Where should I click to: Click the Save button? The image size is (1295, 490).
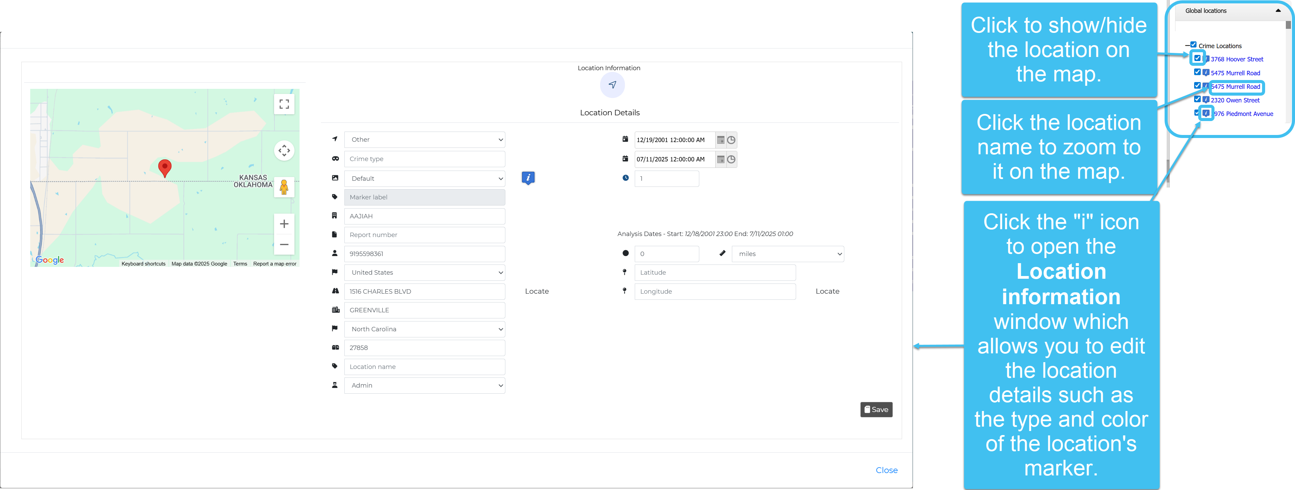pos(876,410)
